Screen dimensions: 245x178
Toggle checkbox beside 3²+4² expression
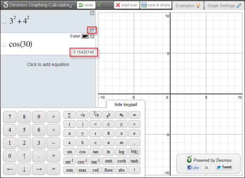[4, 21]
